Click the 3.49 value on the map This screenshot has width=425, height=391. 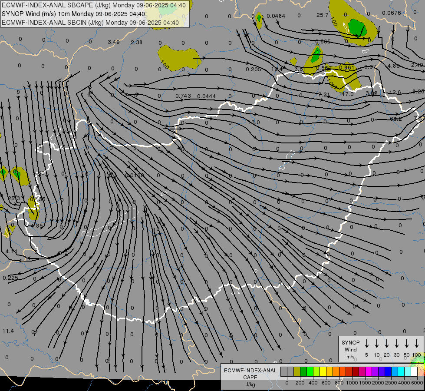point(114,42)
